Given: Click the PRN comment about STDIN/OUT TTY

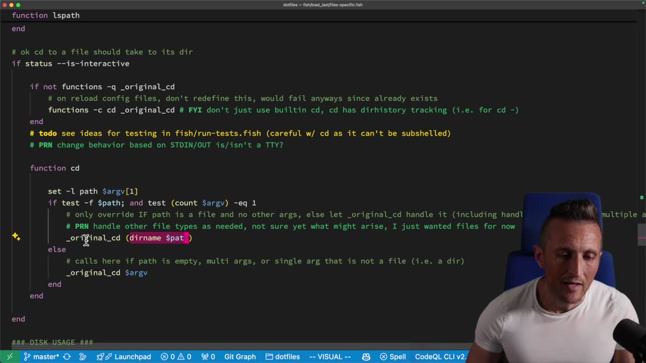Looking at the screenshot, I should click(x=156, y=145).
